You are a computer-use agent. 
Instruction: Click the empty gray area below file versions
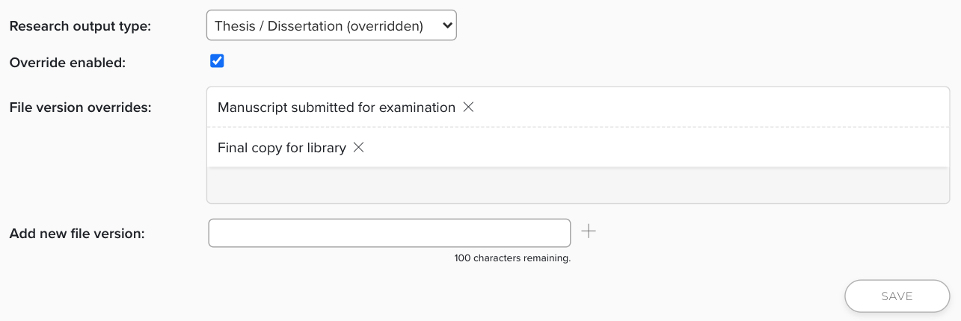[x=573, y=185]
